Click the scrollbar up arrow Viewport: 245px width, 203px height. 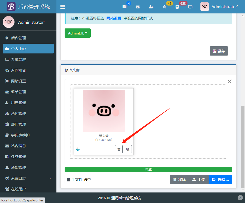(x=243, y=16)
